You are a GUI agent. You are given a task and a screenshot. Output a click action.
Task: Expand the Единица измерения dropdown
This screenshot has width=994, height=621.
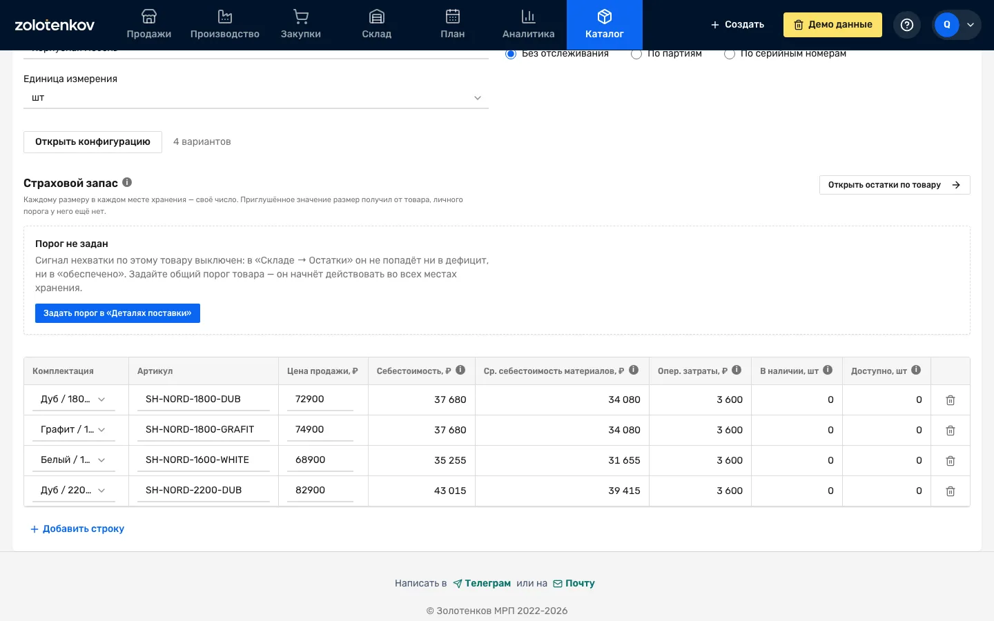click(256, 98)
